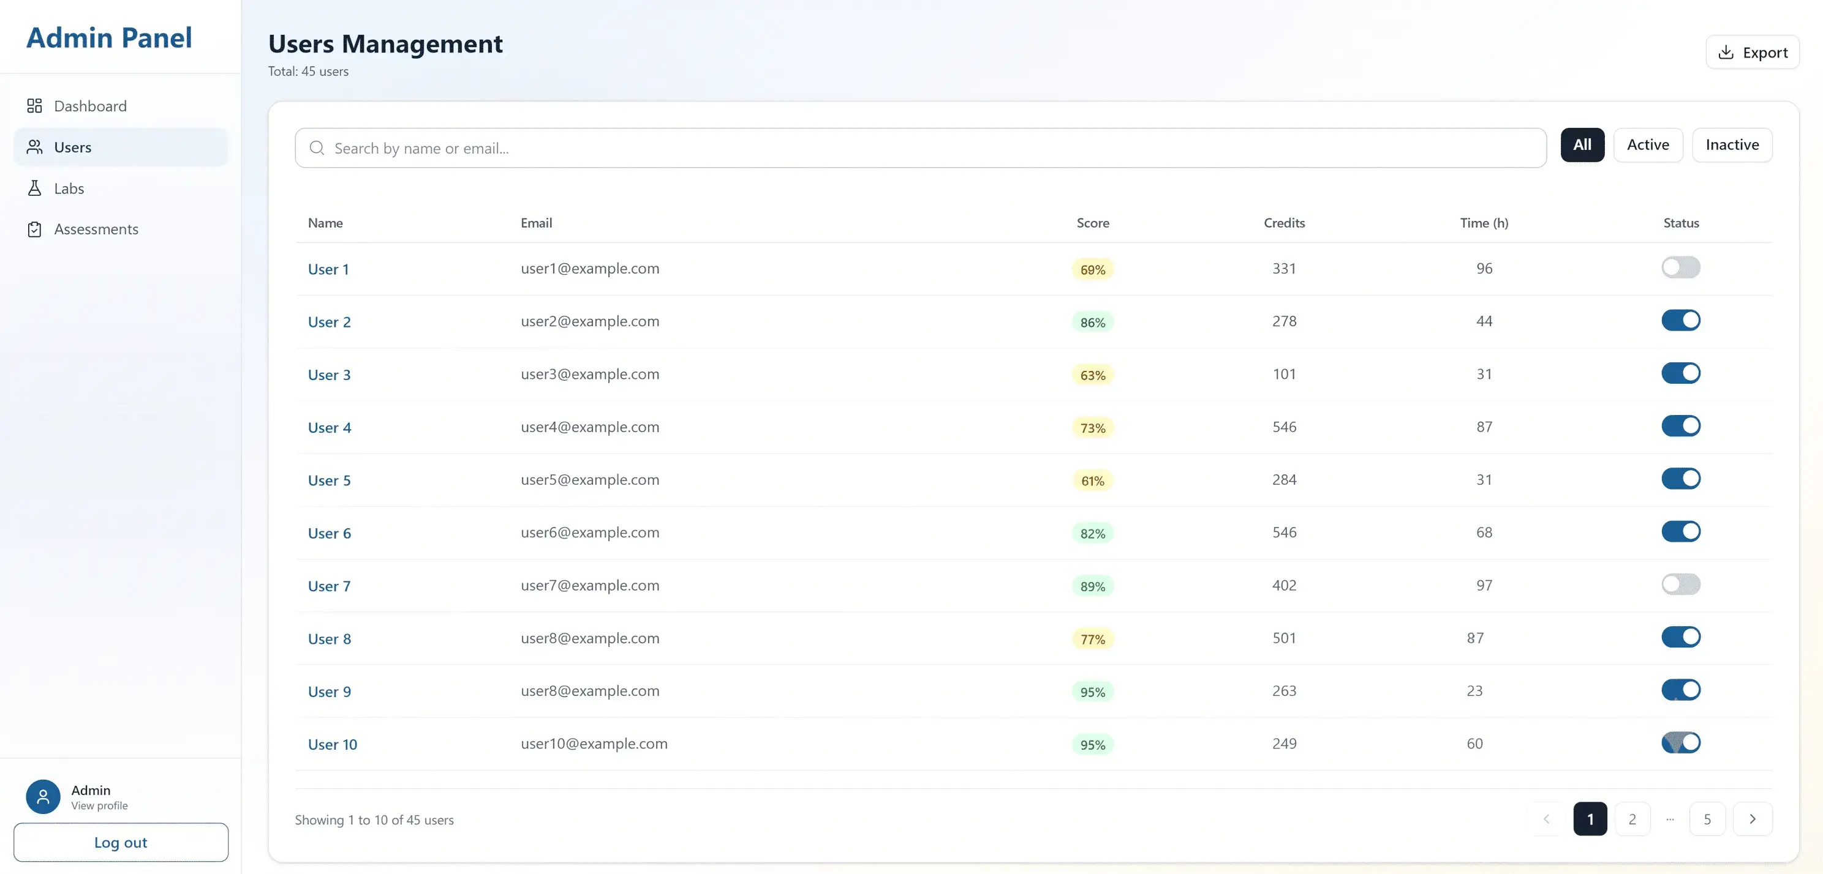Click user6@example.com email cell
The image size is (1823, 874).
click(x=591, y=532)
